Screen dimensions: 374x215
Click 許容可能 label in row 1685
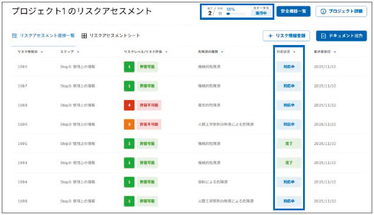(x=147, y=67)
